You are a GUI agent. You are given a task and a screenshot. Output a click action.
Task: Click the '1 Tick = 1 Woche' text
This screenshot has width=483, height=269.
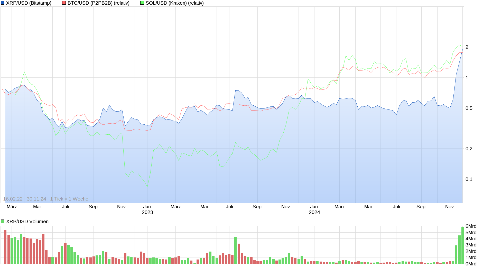click(x=69, y=199)
